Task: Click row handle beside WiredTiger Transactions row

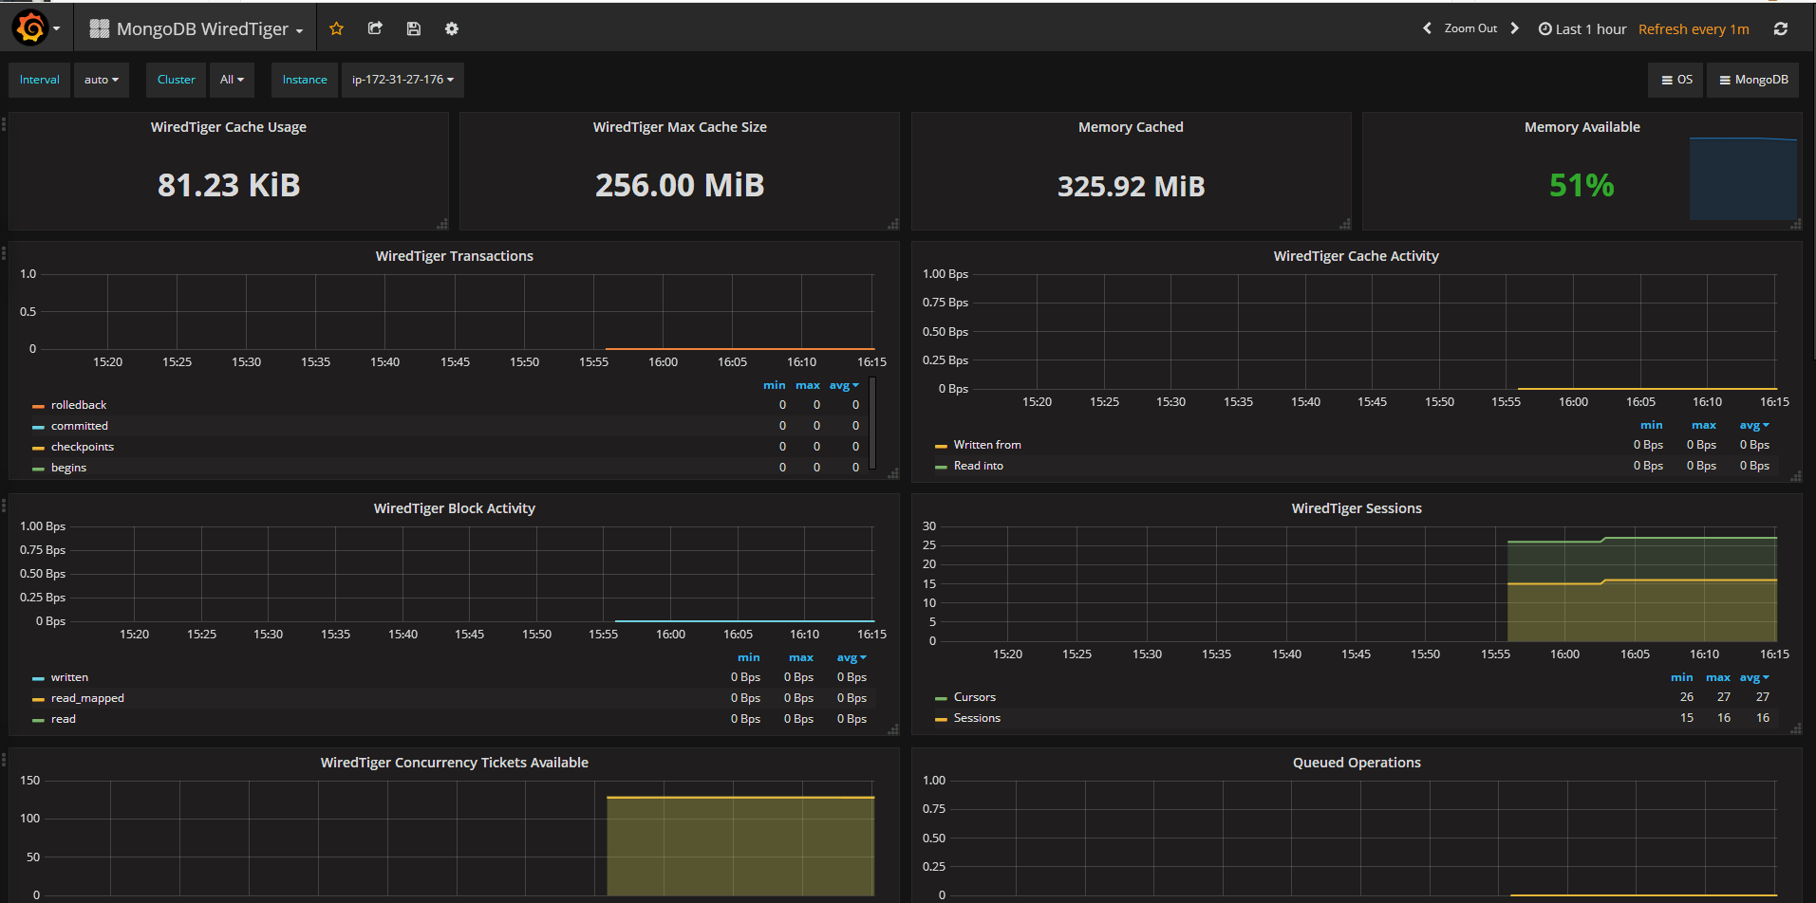Action: point(4,253)
